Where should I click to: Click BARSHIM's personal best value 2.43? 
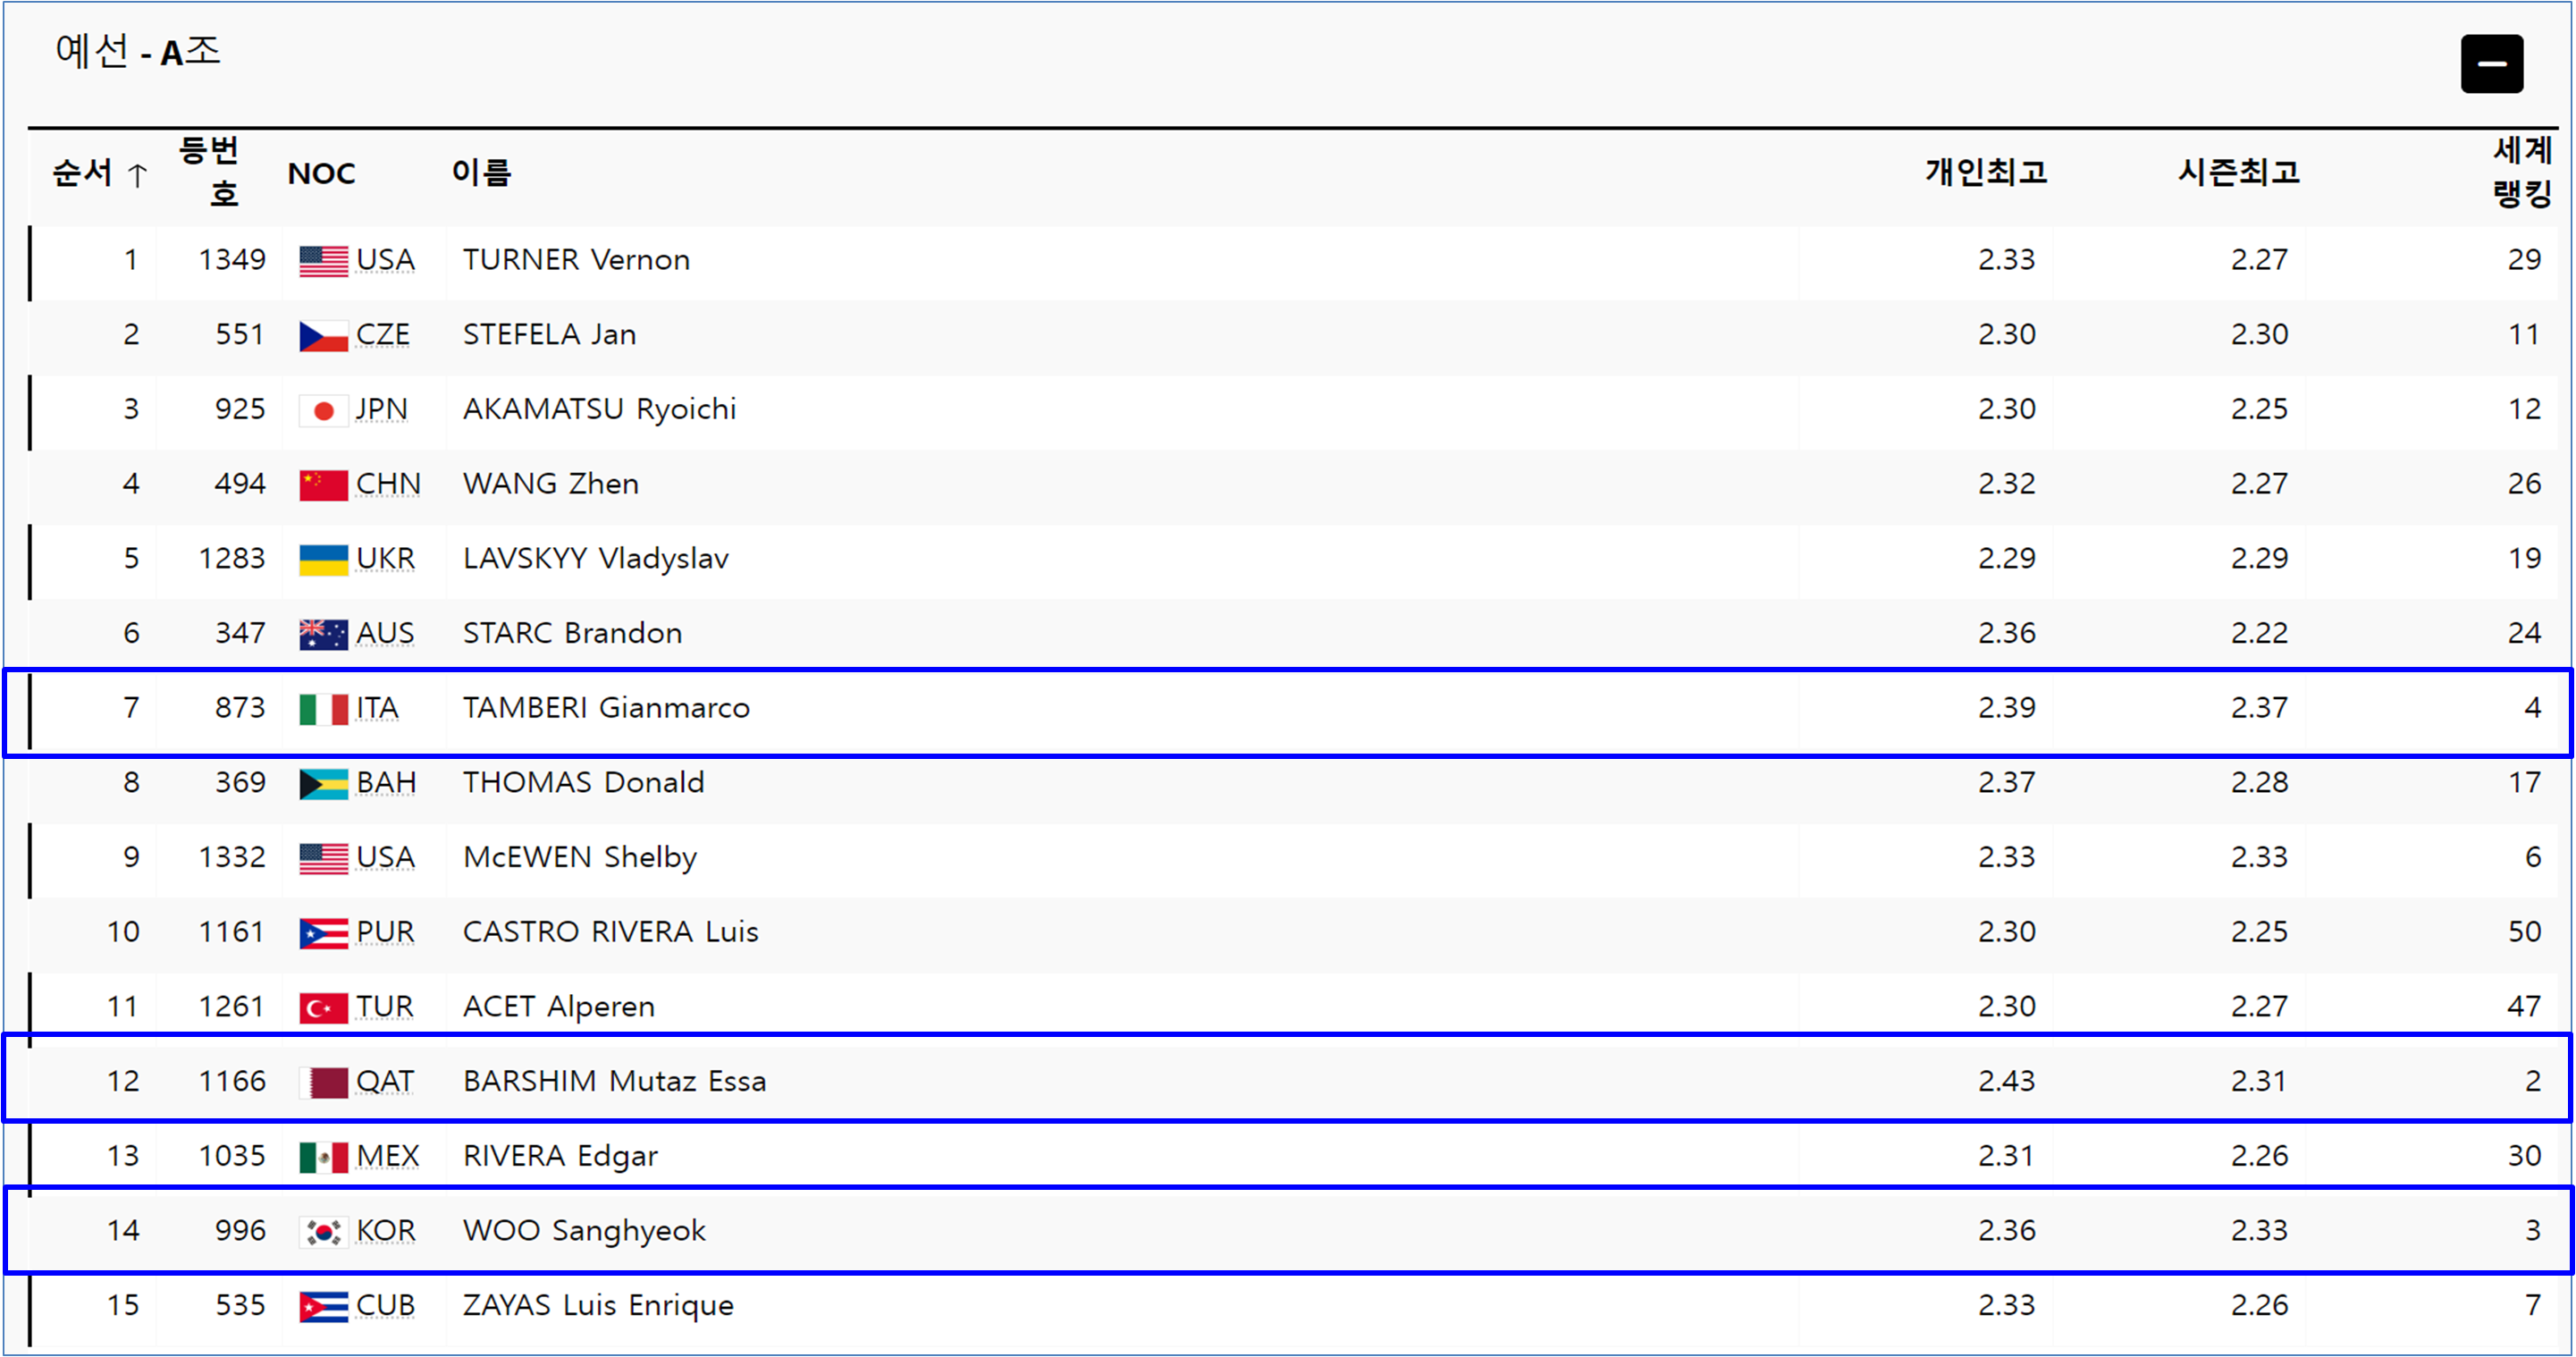pyautogui.click(x=2006, y=1081)
